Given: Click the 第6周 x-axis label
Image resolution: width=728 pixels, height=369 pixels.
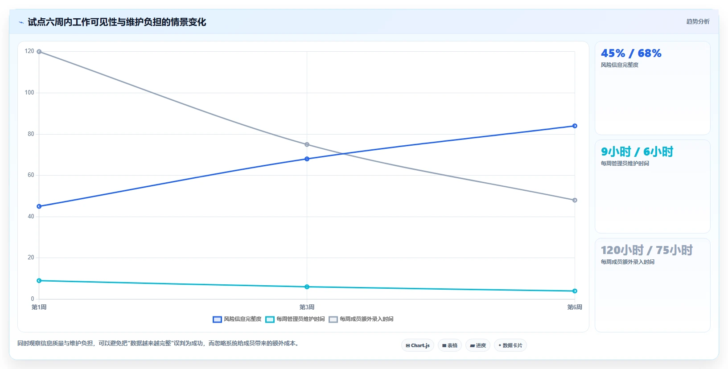Looking at the screenshot, I should pos(575,307).
